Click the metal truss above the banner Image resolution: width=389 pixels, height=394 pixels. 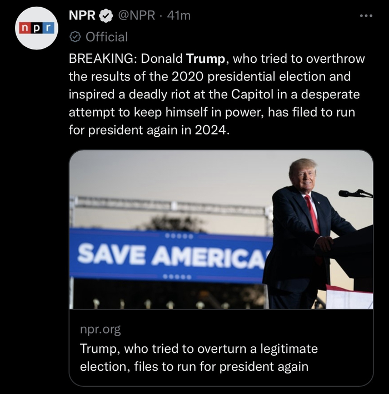[167, 204]
